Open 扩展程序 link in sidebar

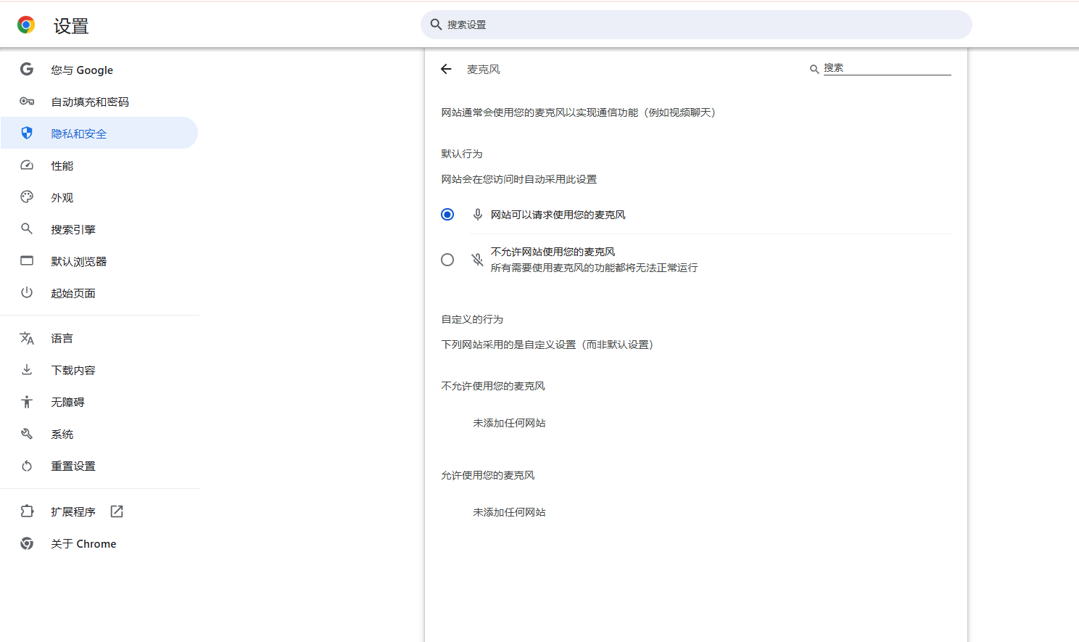[99, 511]
